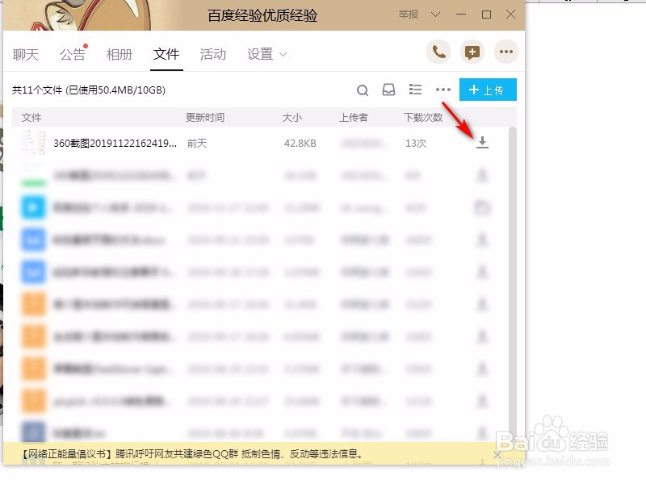Click thumbnail of 360截图 file
This screenshot has width=646, height=484.
pos(33,143)
